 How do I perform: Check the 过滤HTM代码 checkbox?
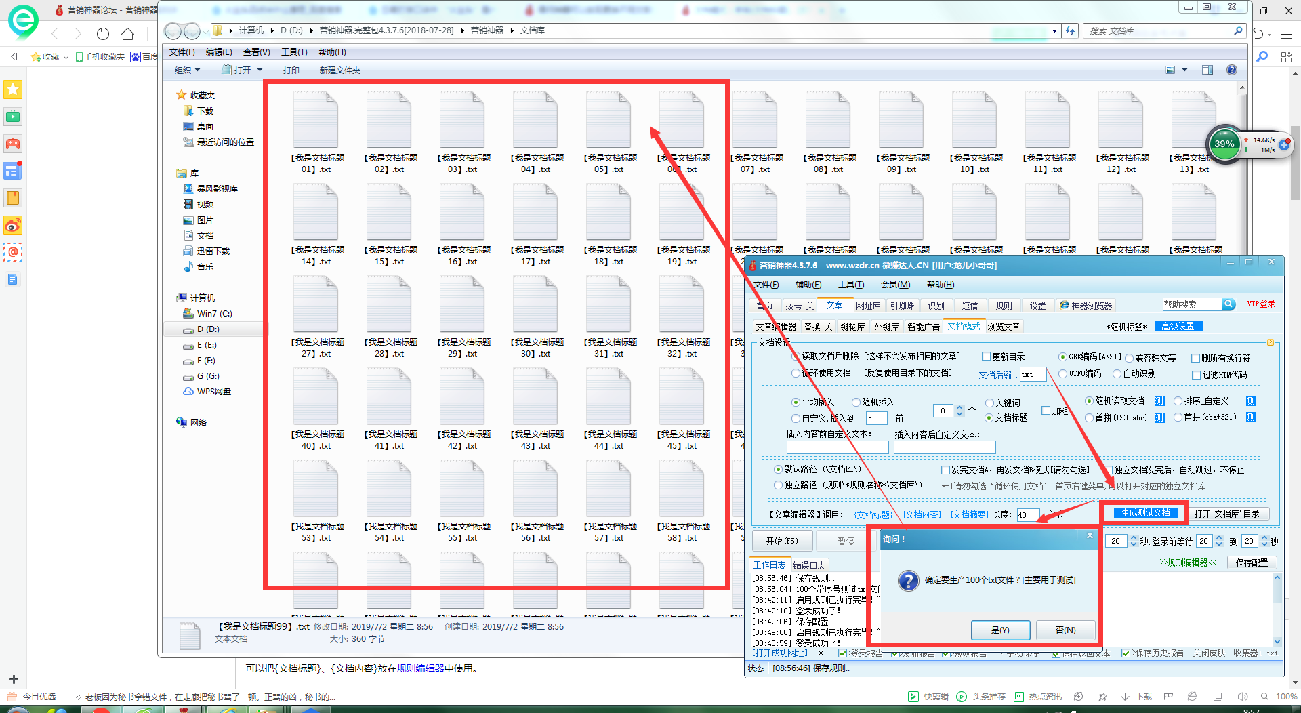click(1196, 375)
